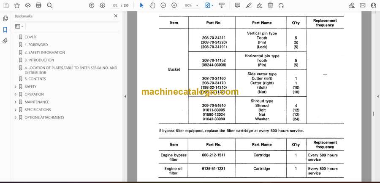This screenshot has width=380, height=183.
Task: Delete with trash can icon
Action: [x=270, y=5]
